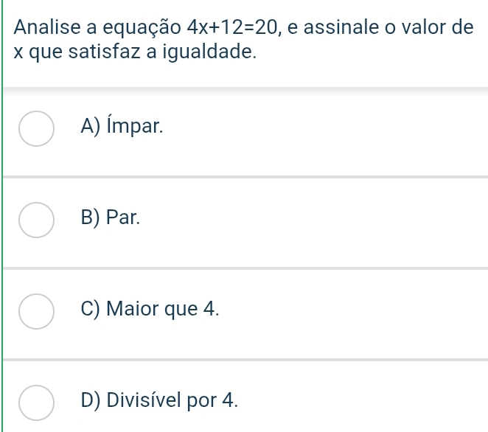
Task: Click the equation 4x+12=20 in the question
Action: [233, 28]
